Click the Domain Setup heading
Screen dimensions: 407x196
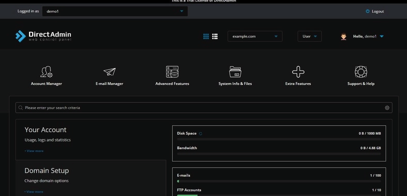click(x=47, y=171)
